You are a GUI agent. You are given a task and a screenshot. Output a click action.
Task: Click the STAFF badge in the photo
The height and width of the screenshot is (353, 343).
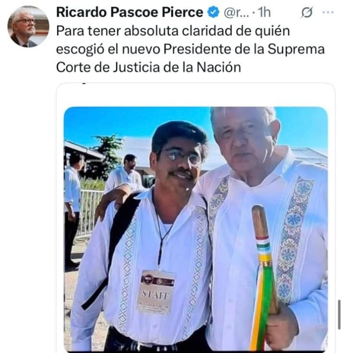click(155, 292)
